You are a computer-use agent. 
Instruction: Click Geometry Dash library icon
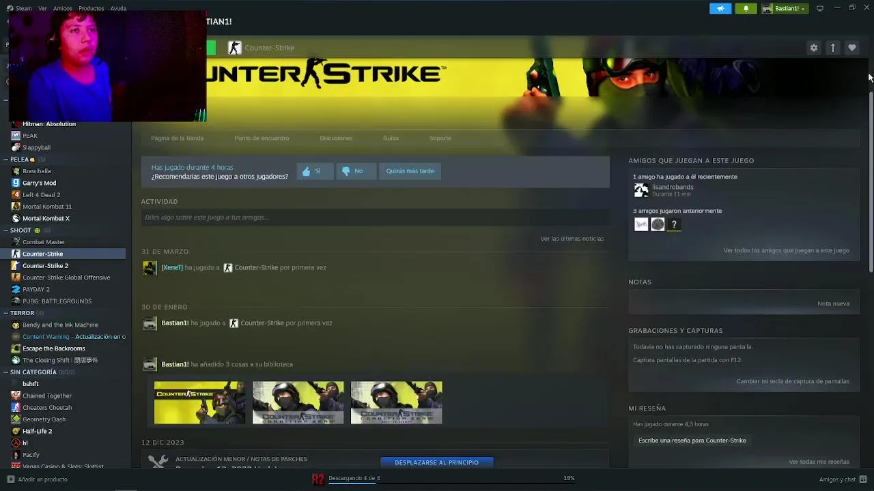click(16, 419)
